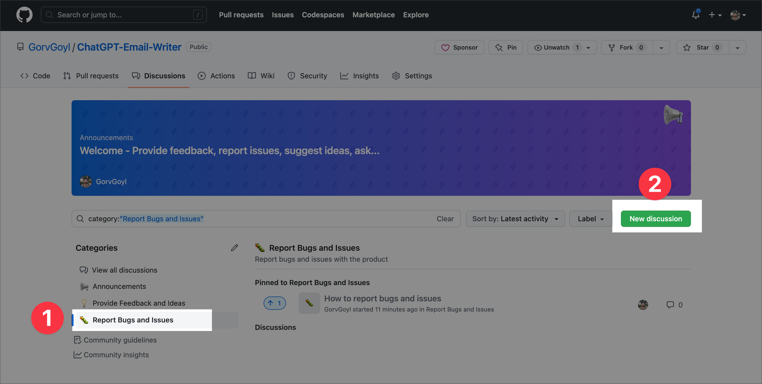The width and height of the screenshot is (762, 384).
Task: Click the megaphone icon in Announcements banner
Action: [x=673, y=115]
